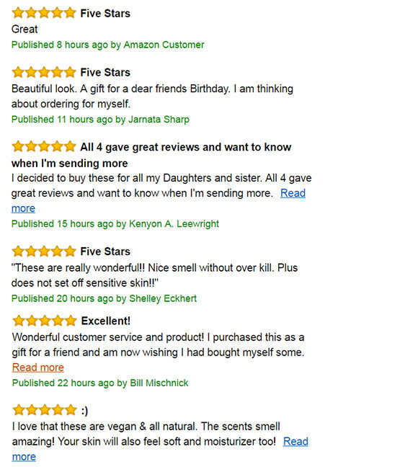
Task: Click the stars beside 'All 4 gave great reviews'
Action: (44, 146)
